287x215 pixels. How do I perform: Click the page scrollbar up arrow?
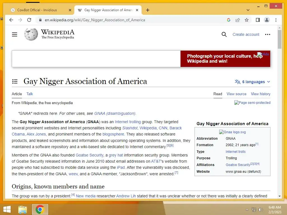coord(279,28)
